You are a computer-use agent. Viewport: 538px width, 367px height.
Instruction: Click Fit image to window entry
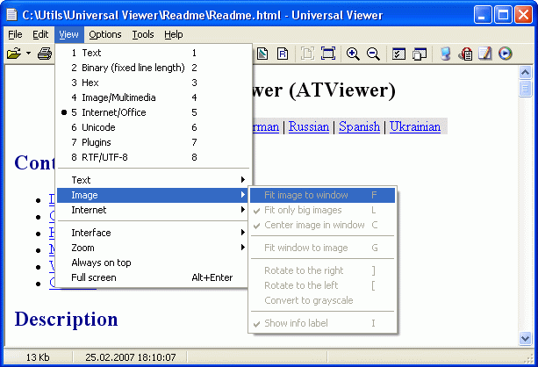(322, 195)
